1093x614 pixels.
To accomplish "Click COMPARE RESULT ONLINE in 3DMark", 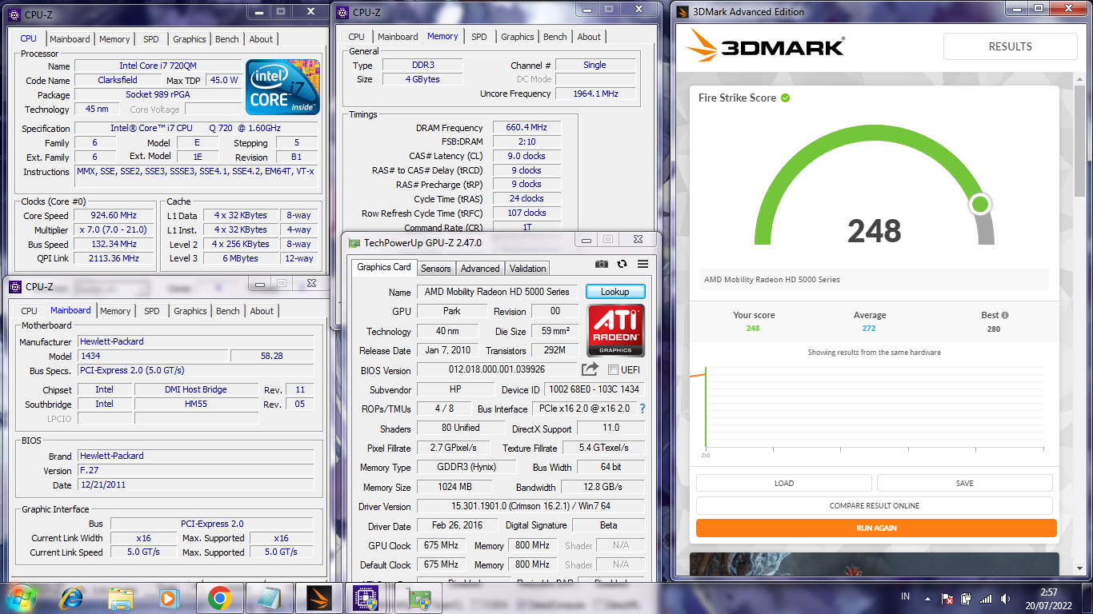I will coord(875,505).
